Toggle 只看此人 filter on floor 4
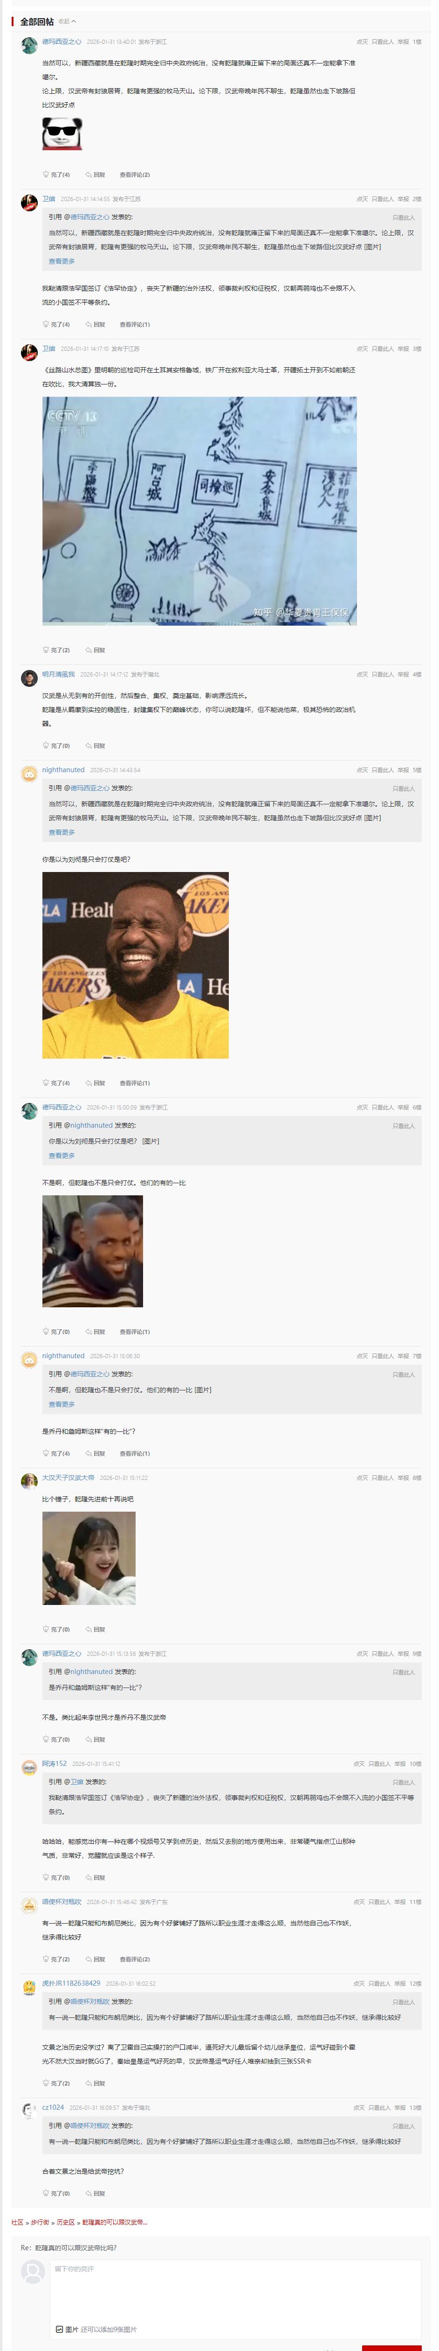 click(383, 675)
